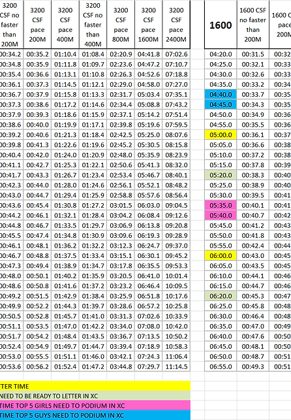Select cell 00:45.4 in 200M pace column
Image resolution: width=291 pixels, height=420 pixels.
(37, 206)
